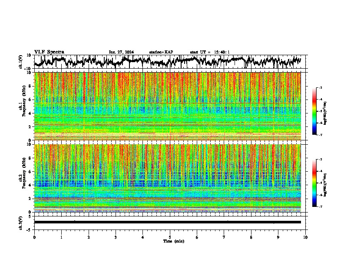The height and width of the screenshot is (266, 344).
Task: Click the ch.2 spectrogram panel
Action: pos(168,178)
